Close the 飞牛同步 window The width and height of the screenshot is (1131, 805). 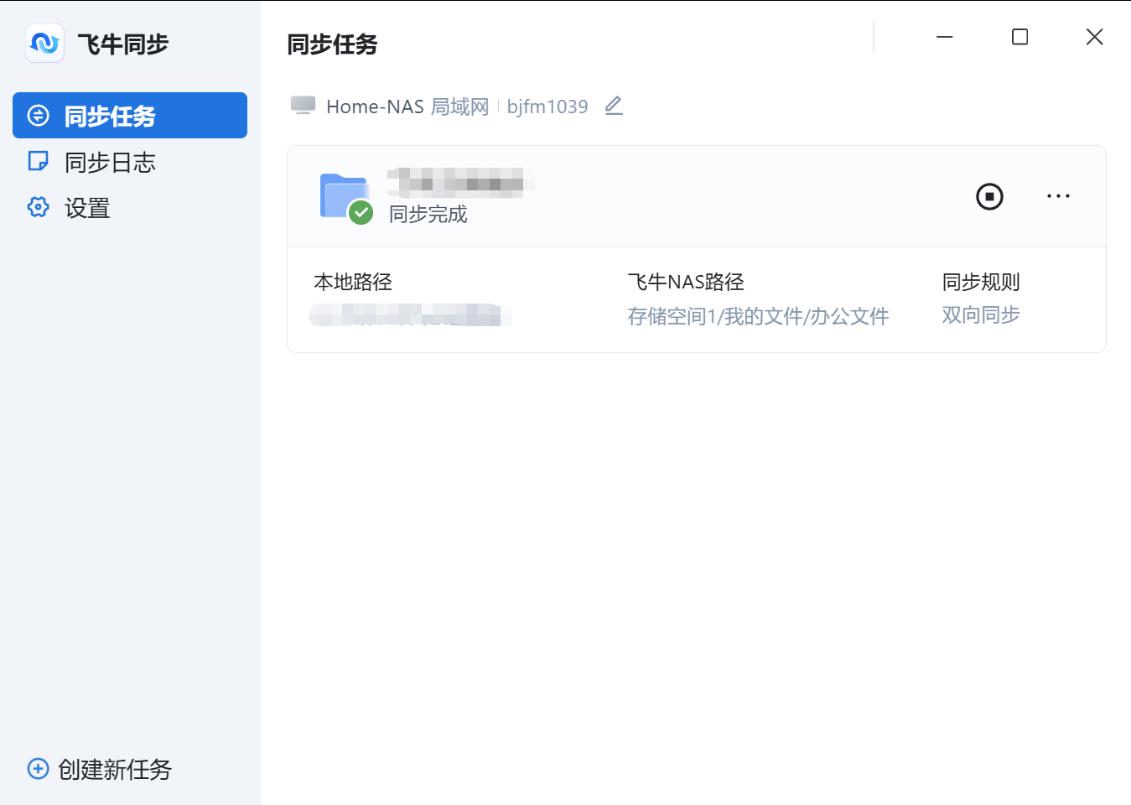tap(1094, 37)
